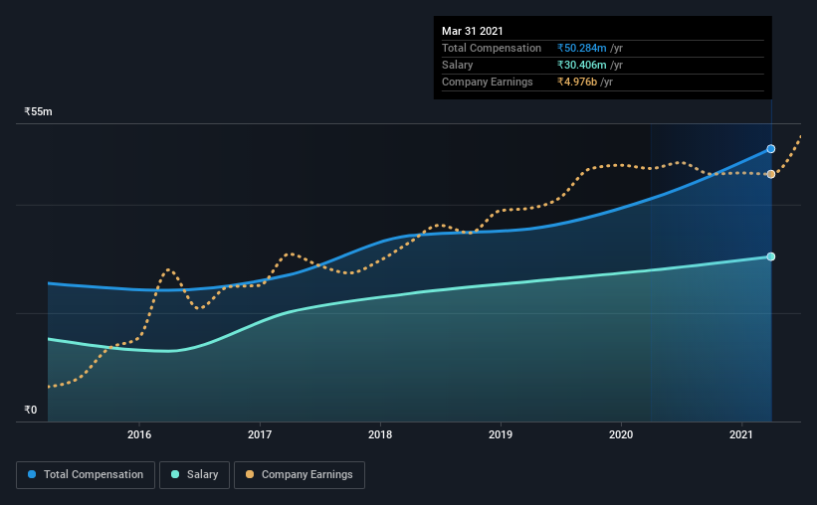The image size is (817, 505).
Task: Click the ₹4.976b company earnings value
Action: (577, 82)
